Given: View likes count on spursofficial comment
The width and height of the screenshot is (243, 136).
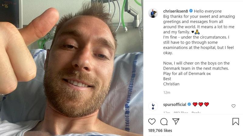Looking at the screenshot, I should click(x=181, y=112).
